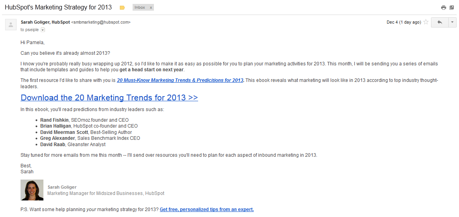Print the email with the printer icon
Screen dimensions: 459x217
coord(444,7)
